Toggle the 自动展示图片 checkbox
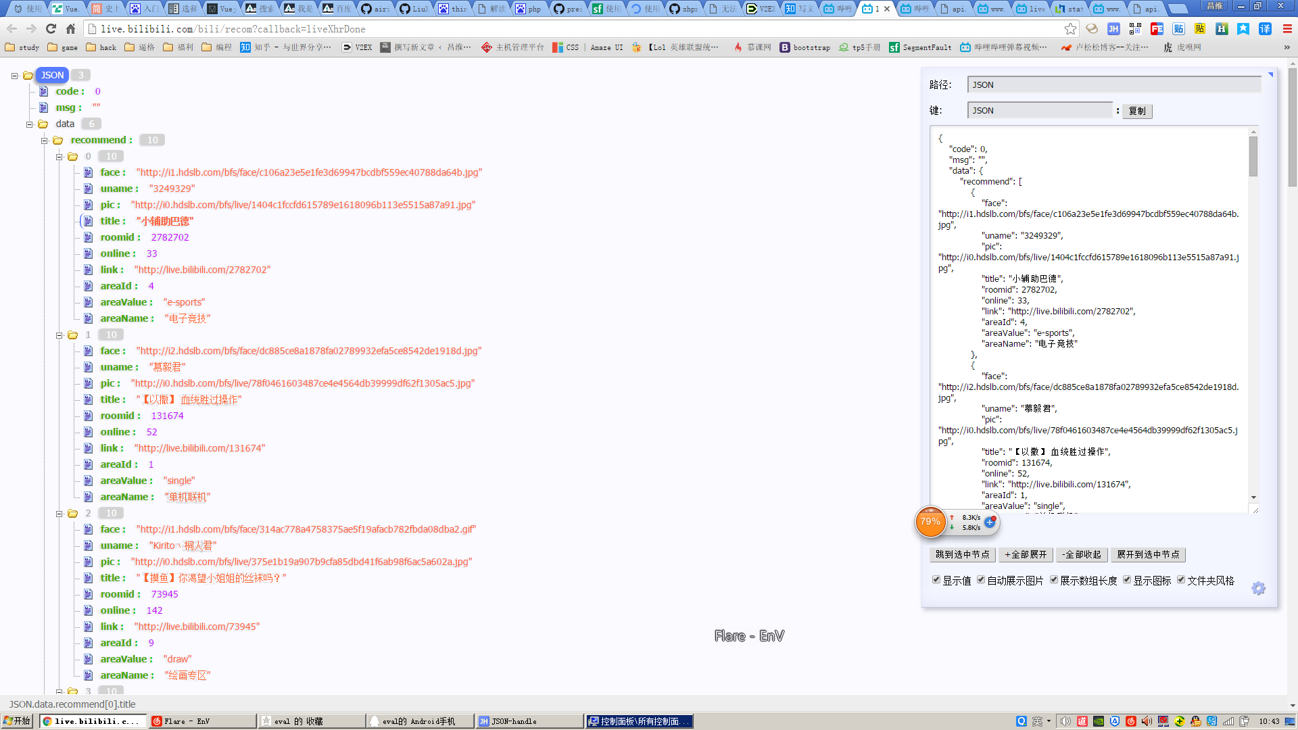 pyautogui.click(x=981, y=580)
